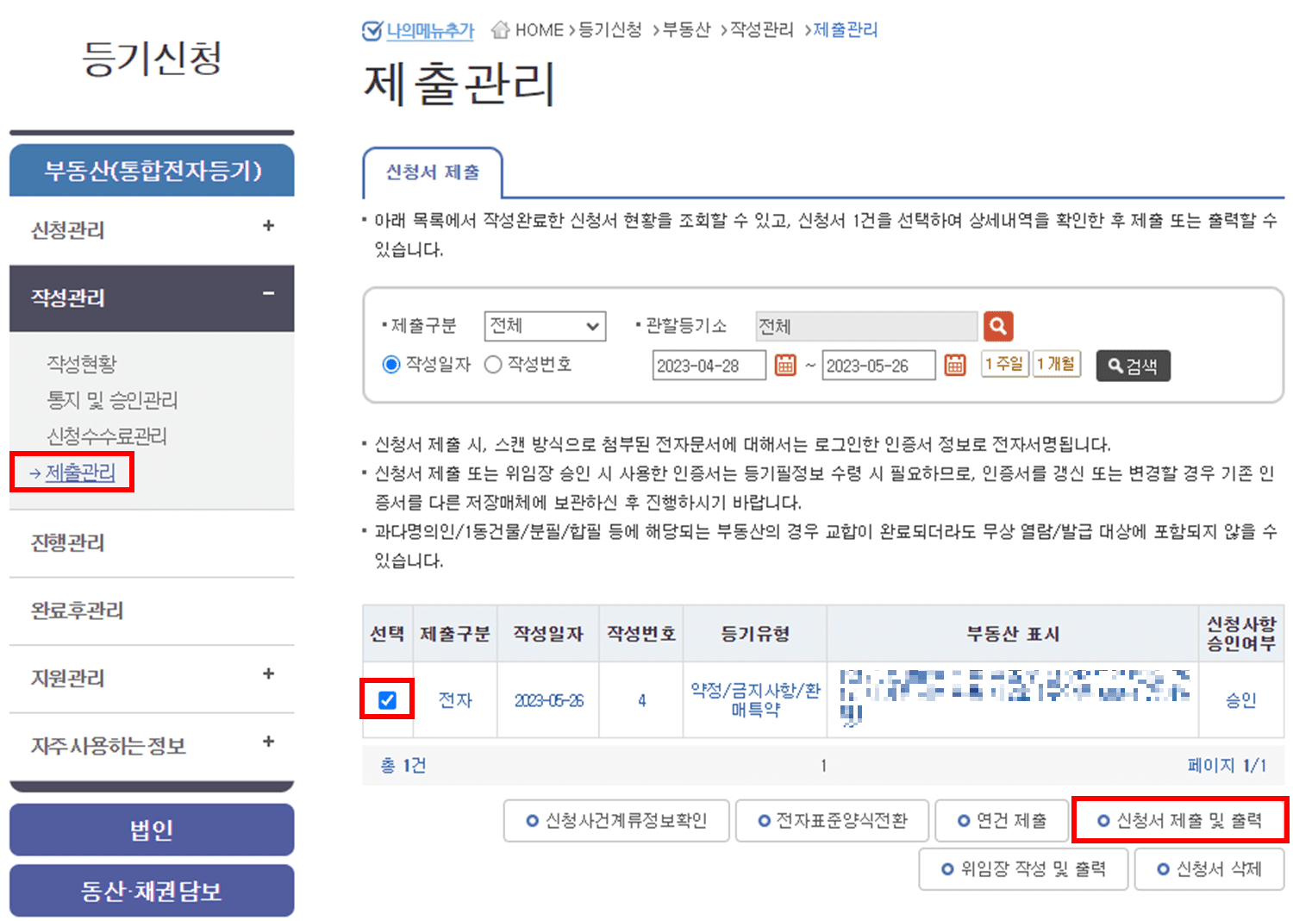The height and width of the screenshot is (921, 1293).
Task: Click the 총 1건 count text
Action: [x=403, y=765]
